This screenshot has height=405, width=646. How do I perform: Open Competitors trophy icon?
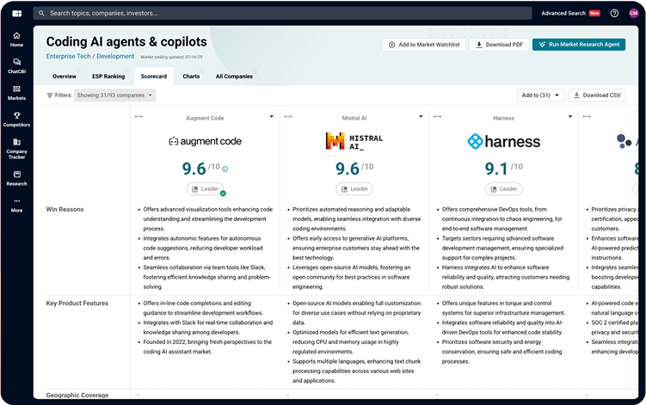16,119
